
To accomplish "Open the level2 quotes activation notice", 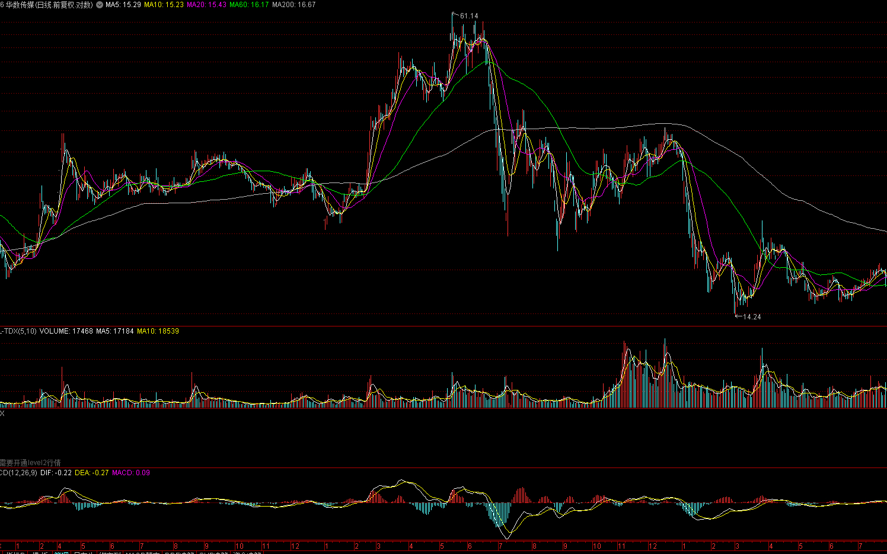I will point(30,463).
